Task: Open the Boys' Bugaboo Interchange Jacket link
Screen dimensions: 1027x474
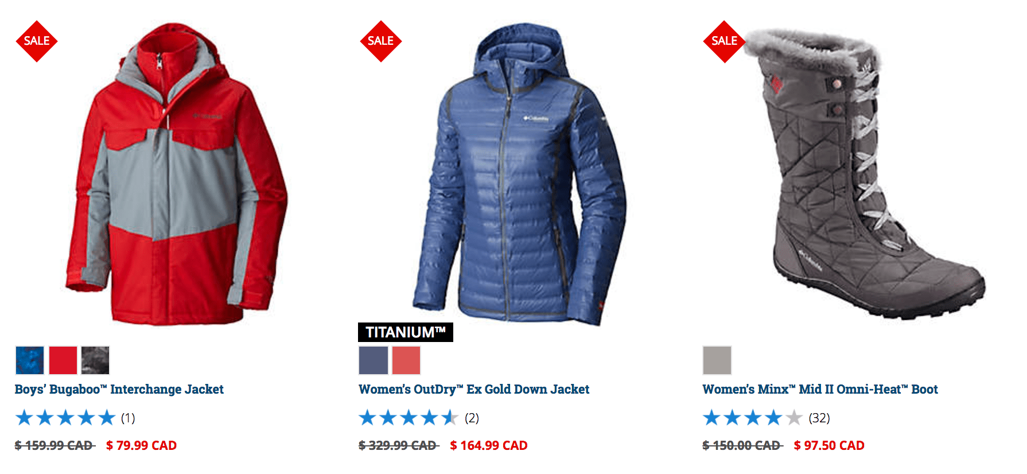Action: coord(119,390)
